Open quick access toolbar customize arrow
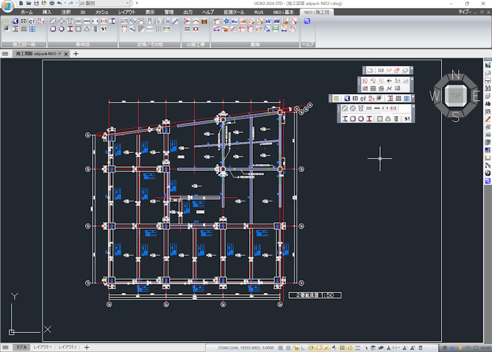This screenshot has height=352, width=492. 137,3
